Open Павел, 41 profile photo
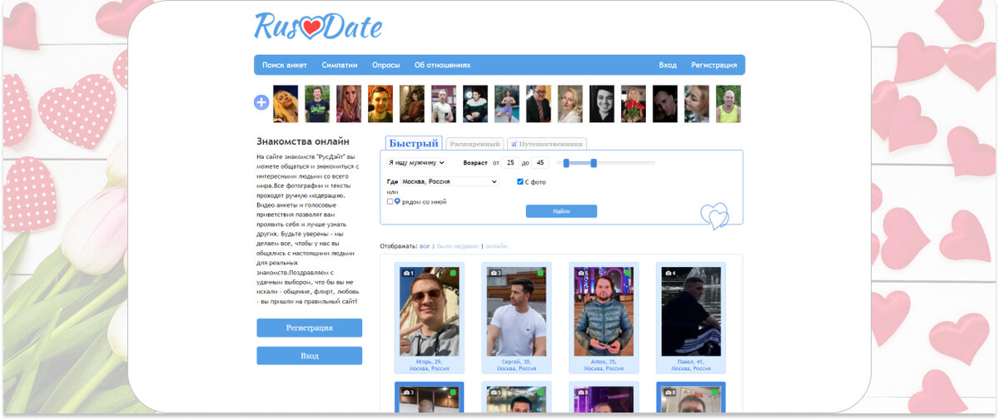 (x=691, y=312)
